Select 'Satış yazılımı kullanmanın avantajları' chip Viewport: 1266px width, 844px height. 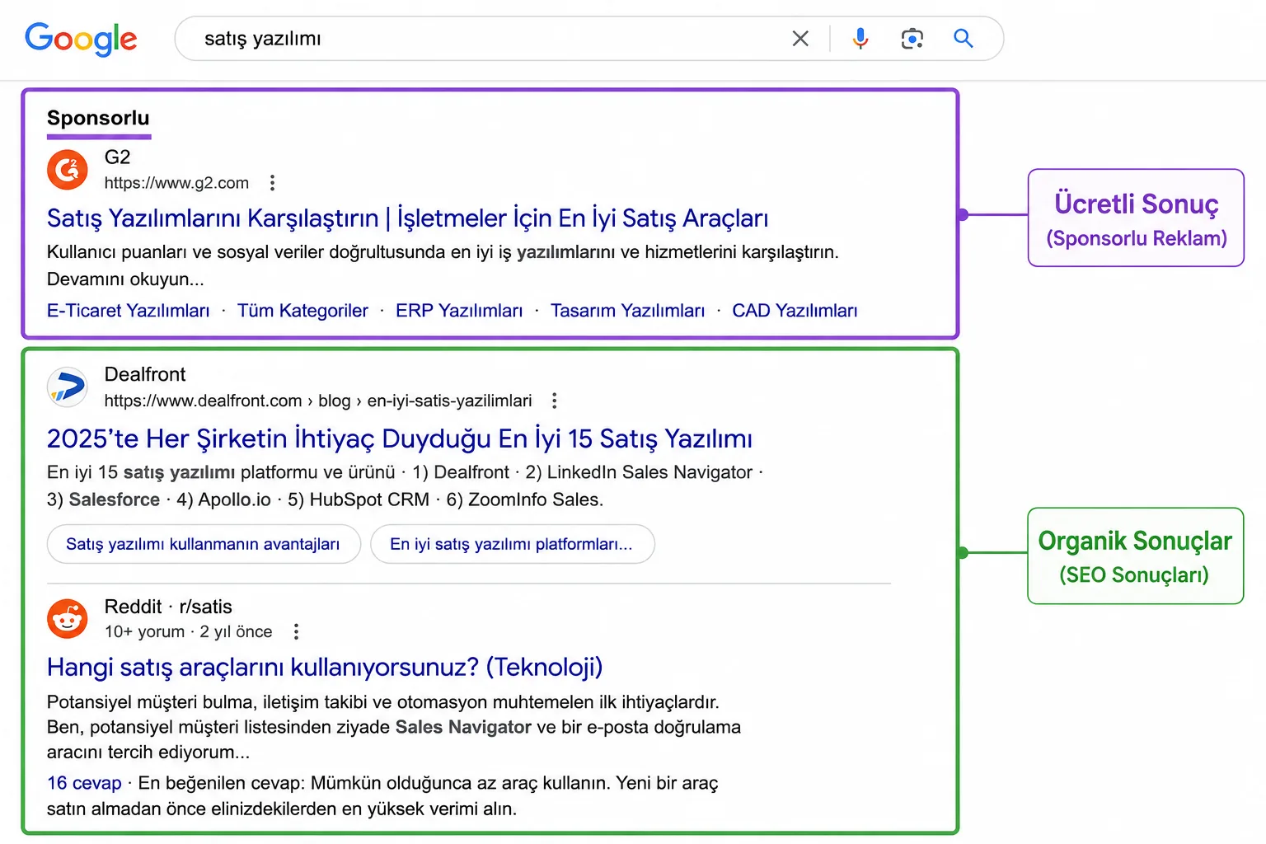point(204,544)
